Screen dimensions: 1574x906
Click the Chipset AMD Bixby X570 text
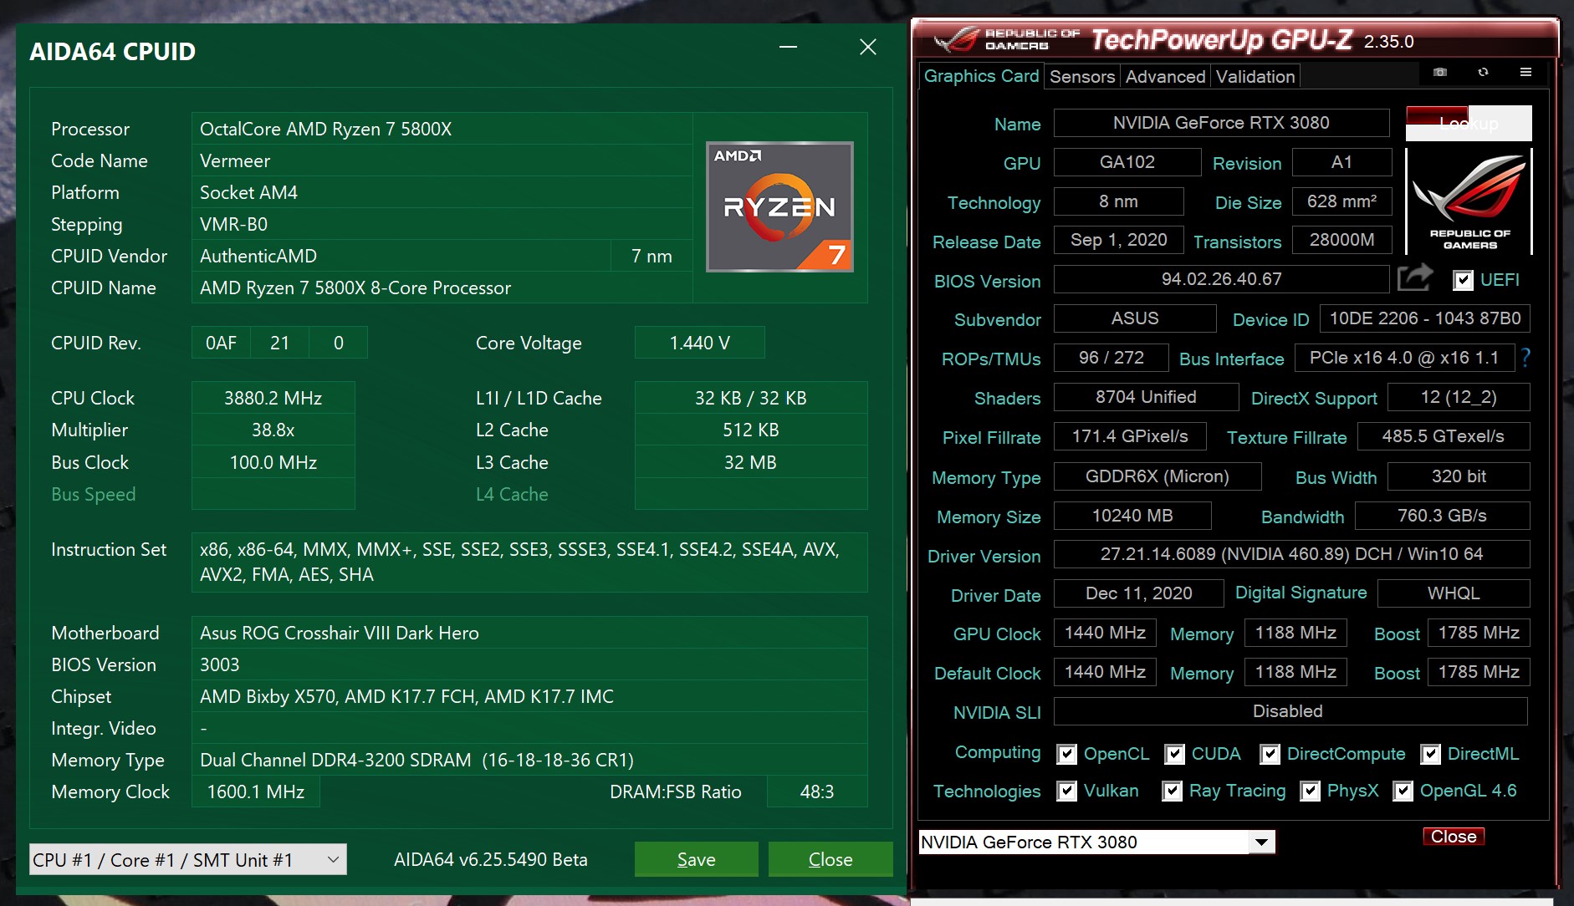[406, 696]
